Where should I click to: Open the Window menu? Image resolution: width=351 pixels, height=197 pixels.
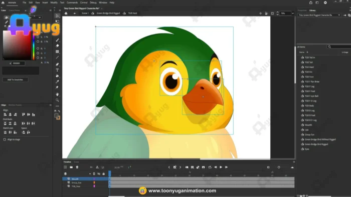pos(103,2)
